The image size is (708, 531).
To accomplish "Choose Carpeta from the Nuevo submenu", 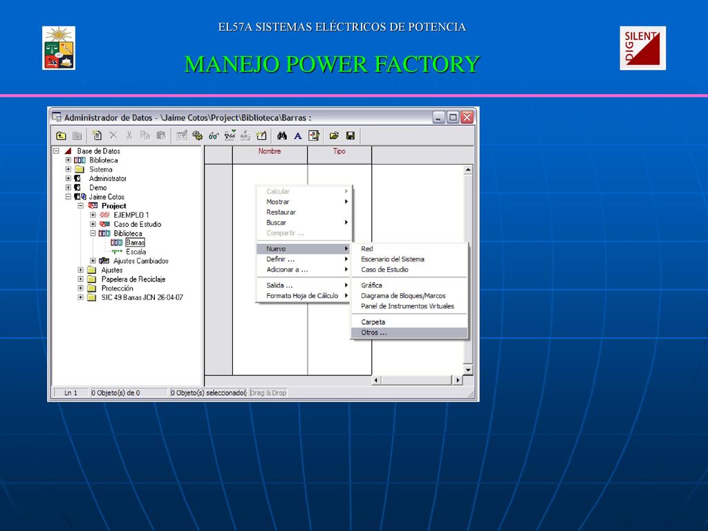I will pos(409,322).
